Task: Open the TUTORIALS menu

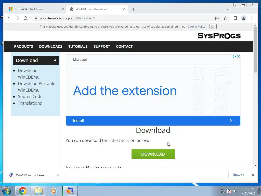Action: coord(78,46)
